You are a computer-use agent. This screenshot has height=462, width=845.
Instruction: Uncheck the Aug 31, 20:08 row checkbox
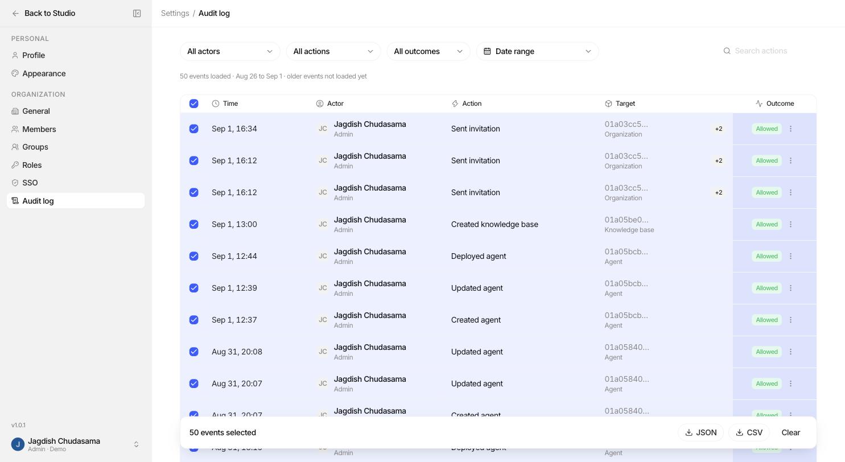[194, 352]
